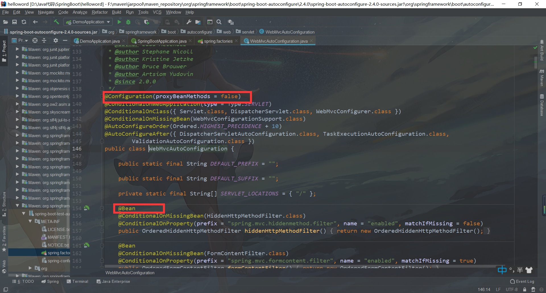
Task: Click the servlet breadcrumb folder
Action: click(x=245, y=32)
